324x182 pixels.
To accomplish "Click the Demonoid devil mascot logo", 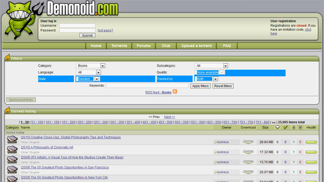I will point(20,20).
